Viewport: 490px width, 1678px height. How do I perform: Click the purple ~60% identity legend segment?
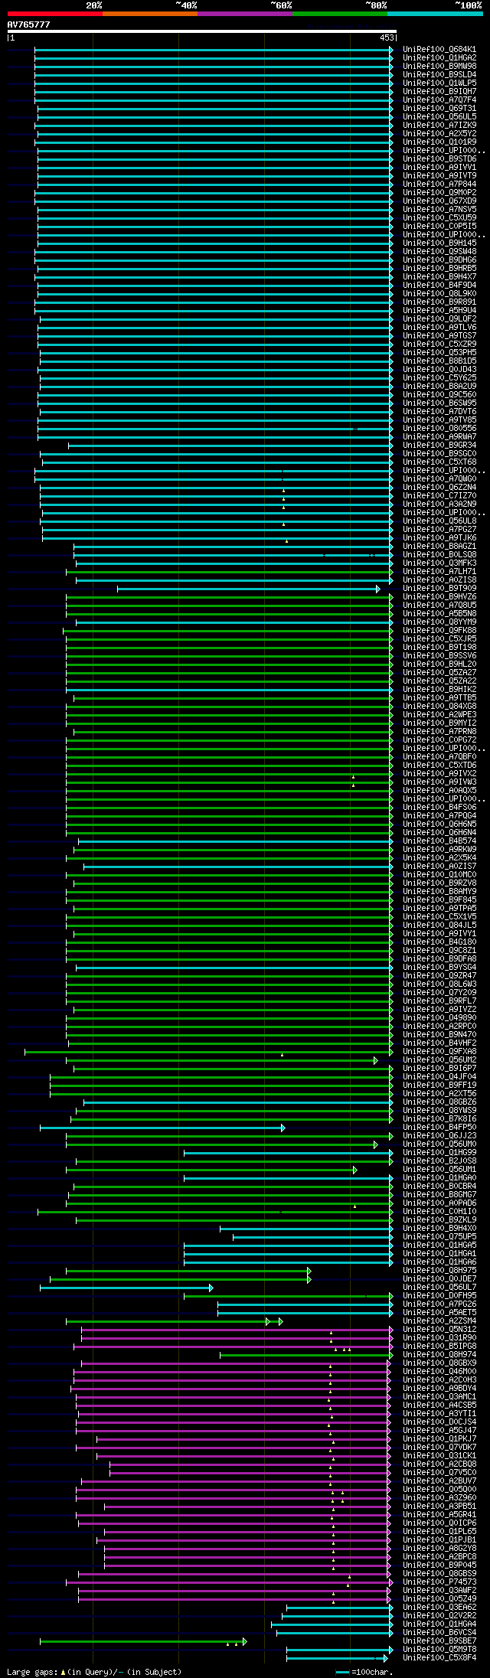pos(244,14)
